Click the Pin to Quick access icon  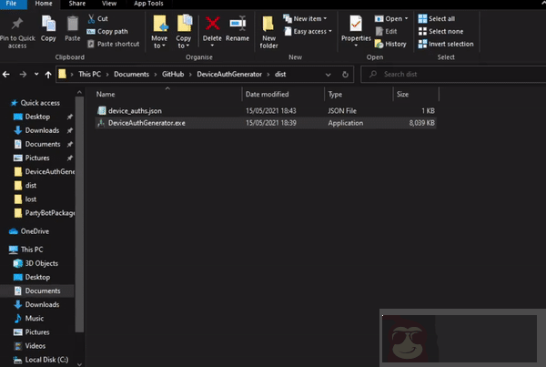[x=18, y=25]
